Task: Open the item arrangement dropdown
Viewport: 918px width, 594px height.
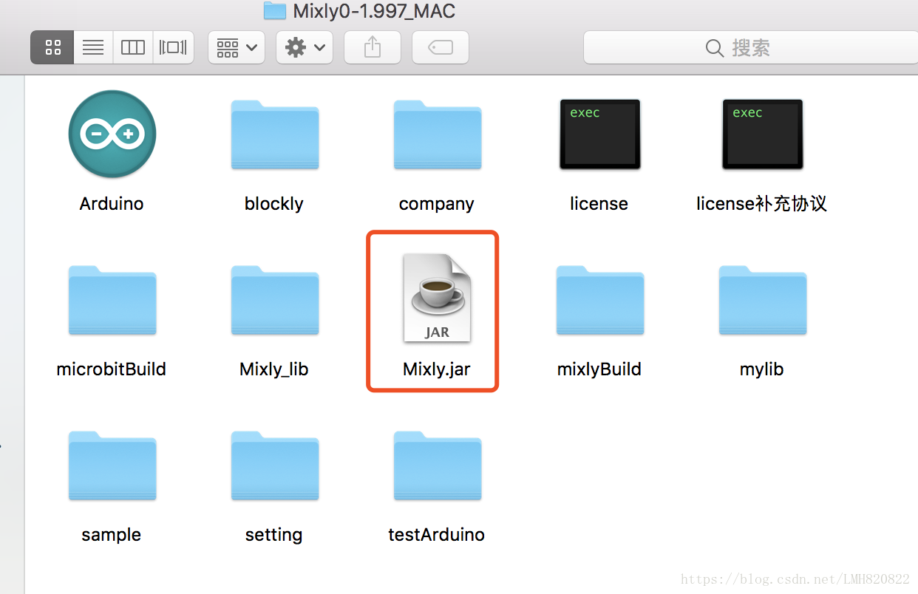Action: tap(237, 48)
